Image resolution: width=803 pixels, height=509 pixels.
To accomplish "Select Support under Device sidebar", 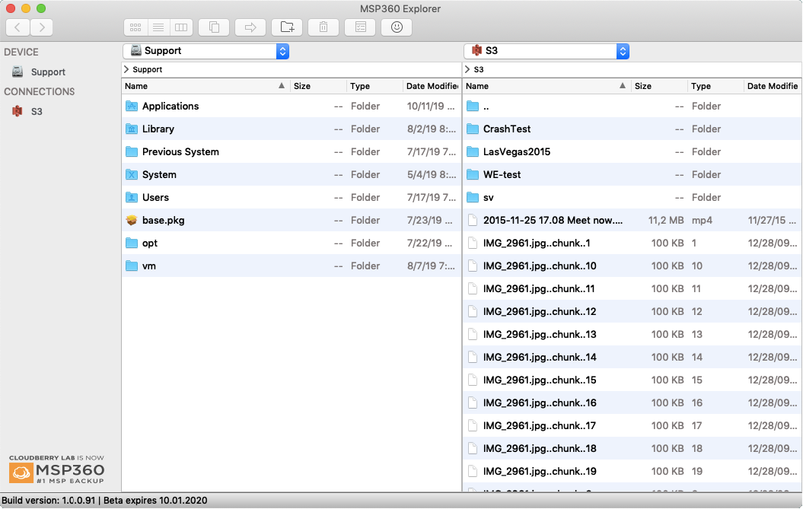I will (47, 72).
